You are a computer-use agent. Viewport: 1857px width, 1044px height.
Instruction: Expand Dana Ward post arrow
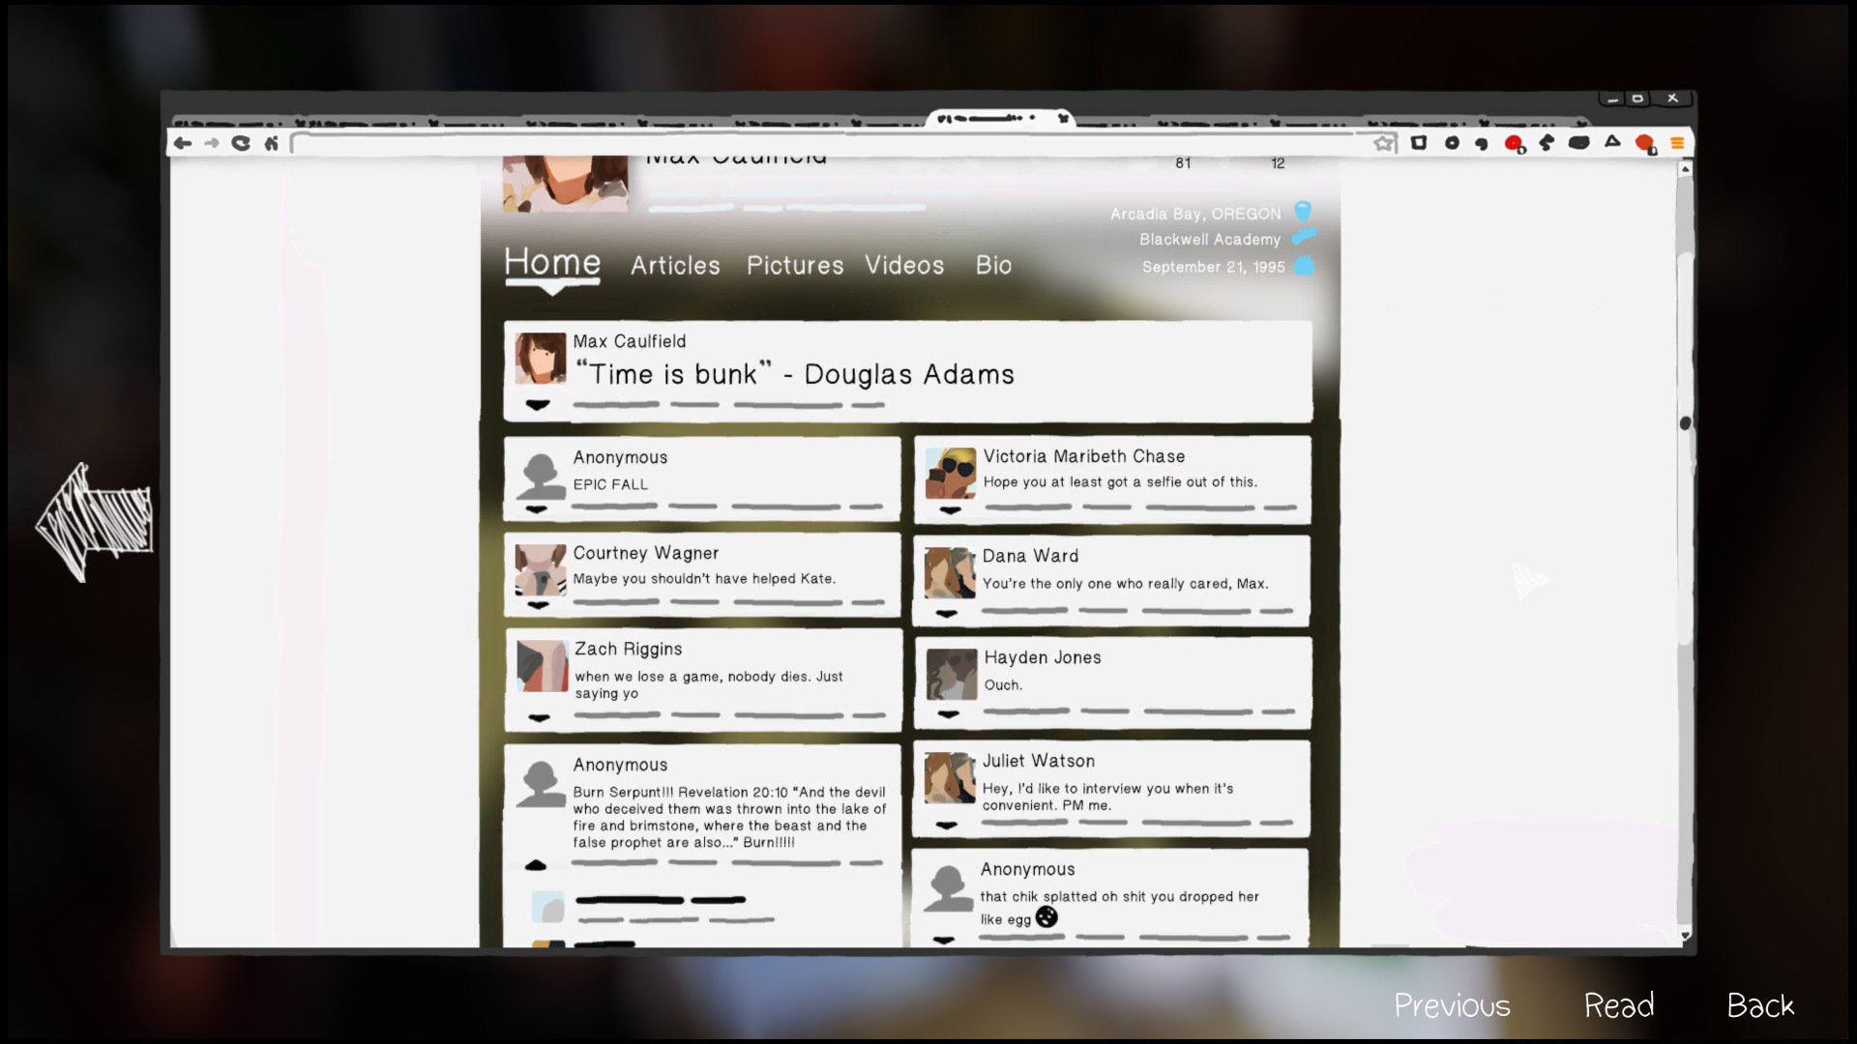point(947,614)
